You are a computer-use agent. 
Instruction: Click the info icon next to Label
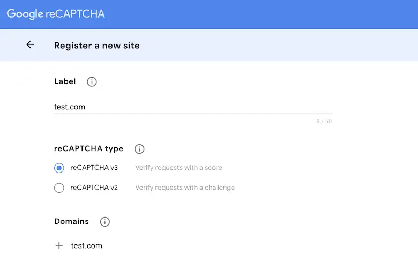click(92, 82)
